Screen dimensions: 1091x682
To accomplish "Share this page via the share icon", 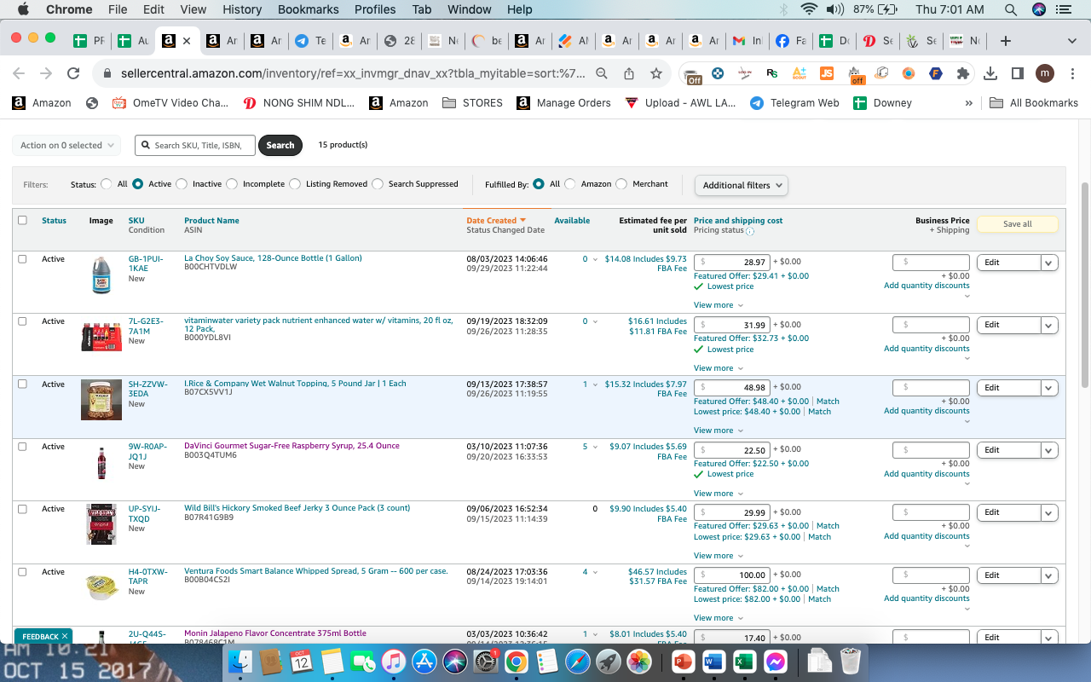I will point(629,74).
